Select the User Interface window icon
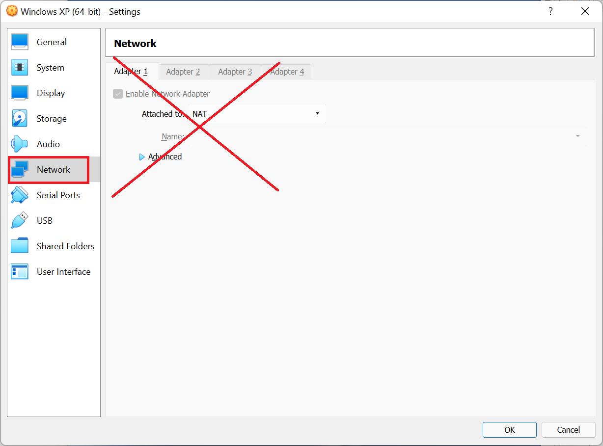The image size is (603, 446). [x=20, y=272]
